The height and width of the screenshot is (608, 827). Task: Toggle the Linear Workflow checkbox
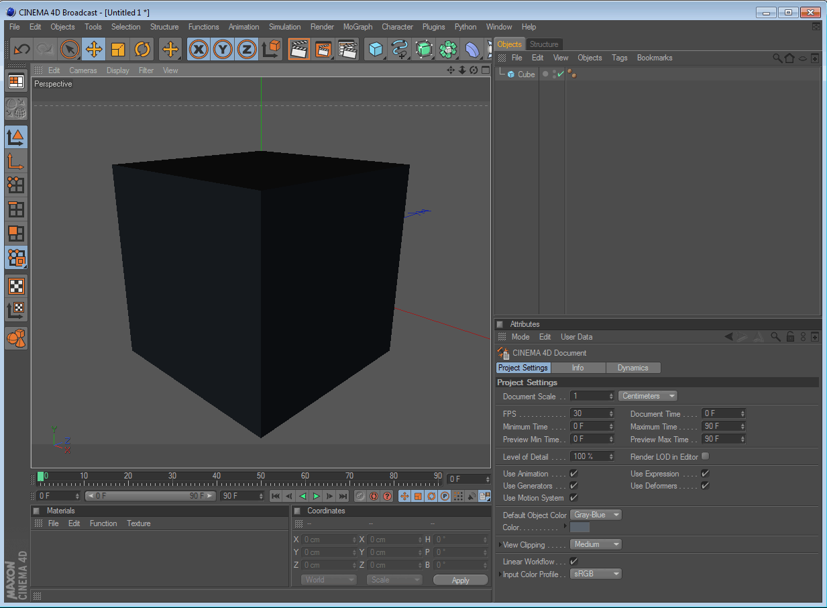click(x=574, y=562)
